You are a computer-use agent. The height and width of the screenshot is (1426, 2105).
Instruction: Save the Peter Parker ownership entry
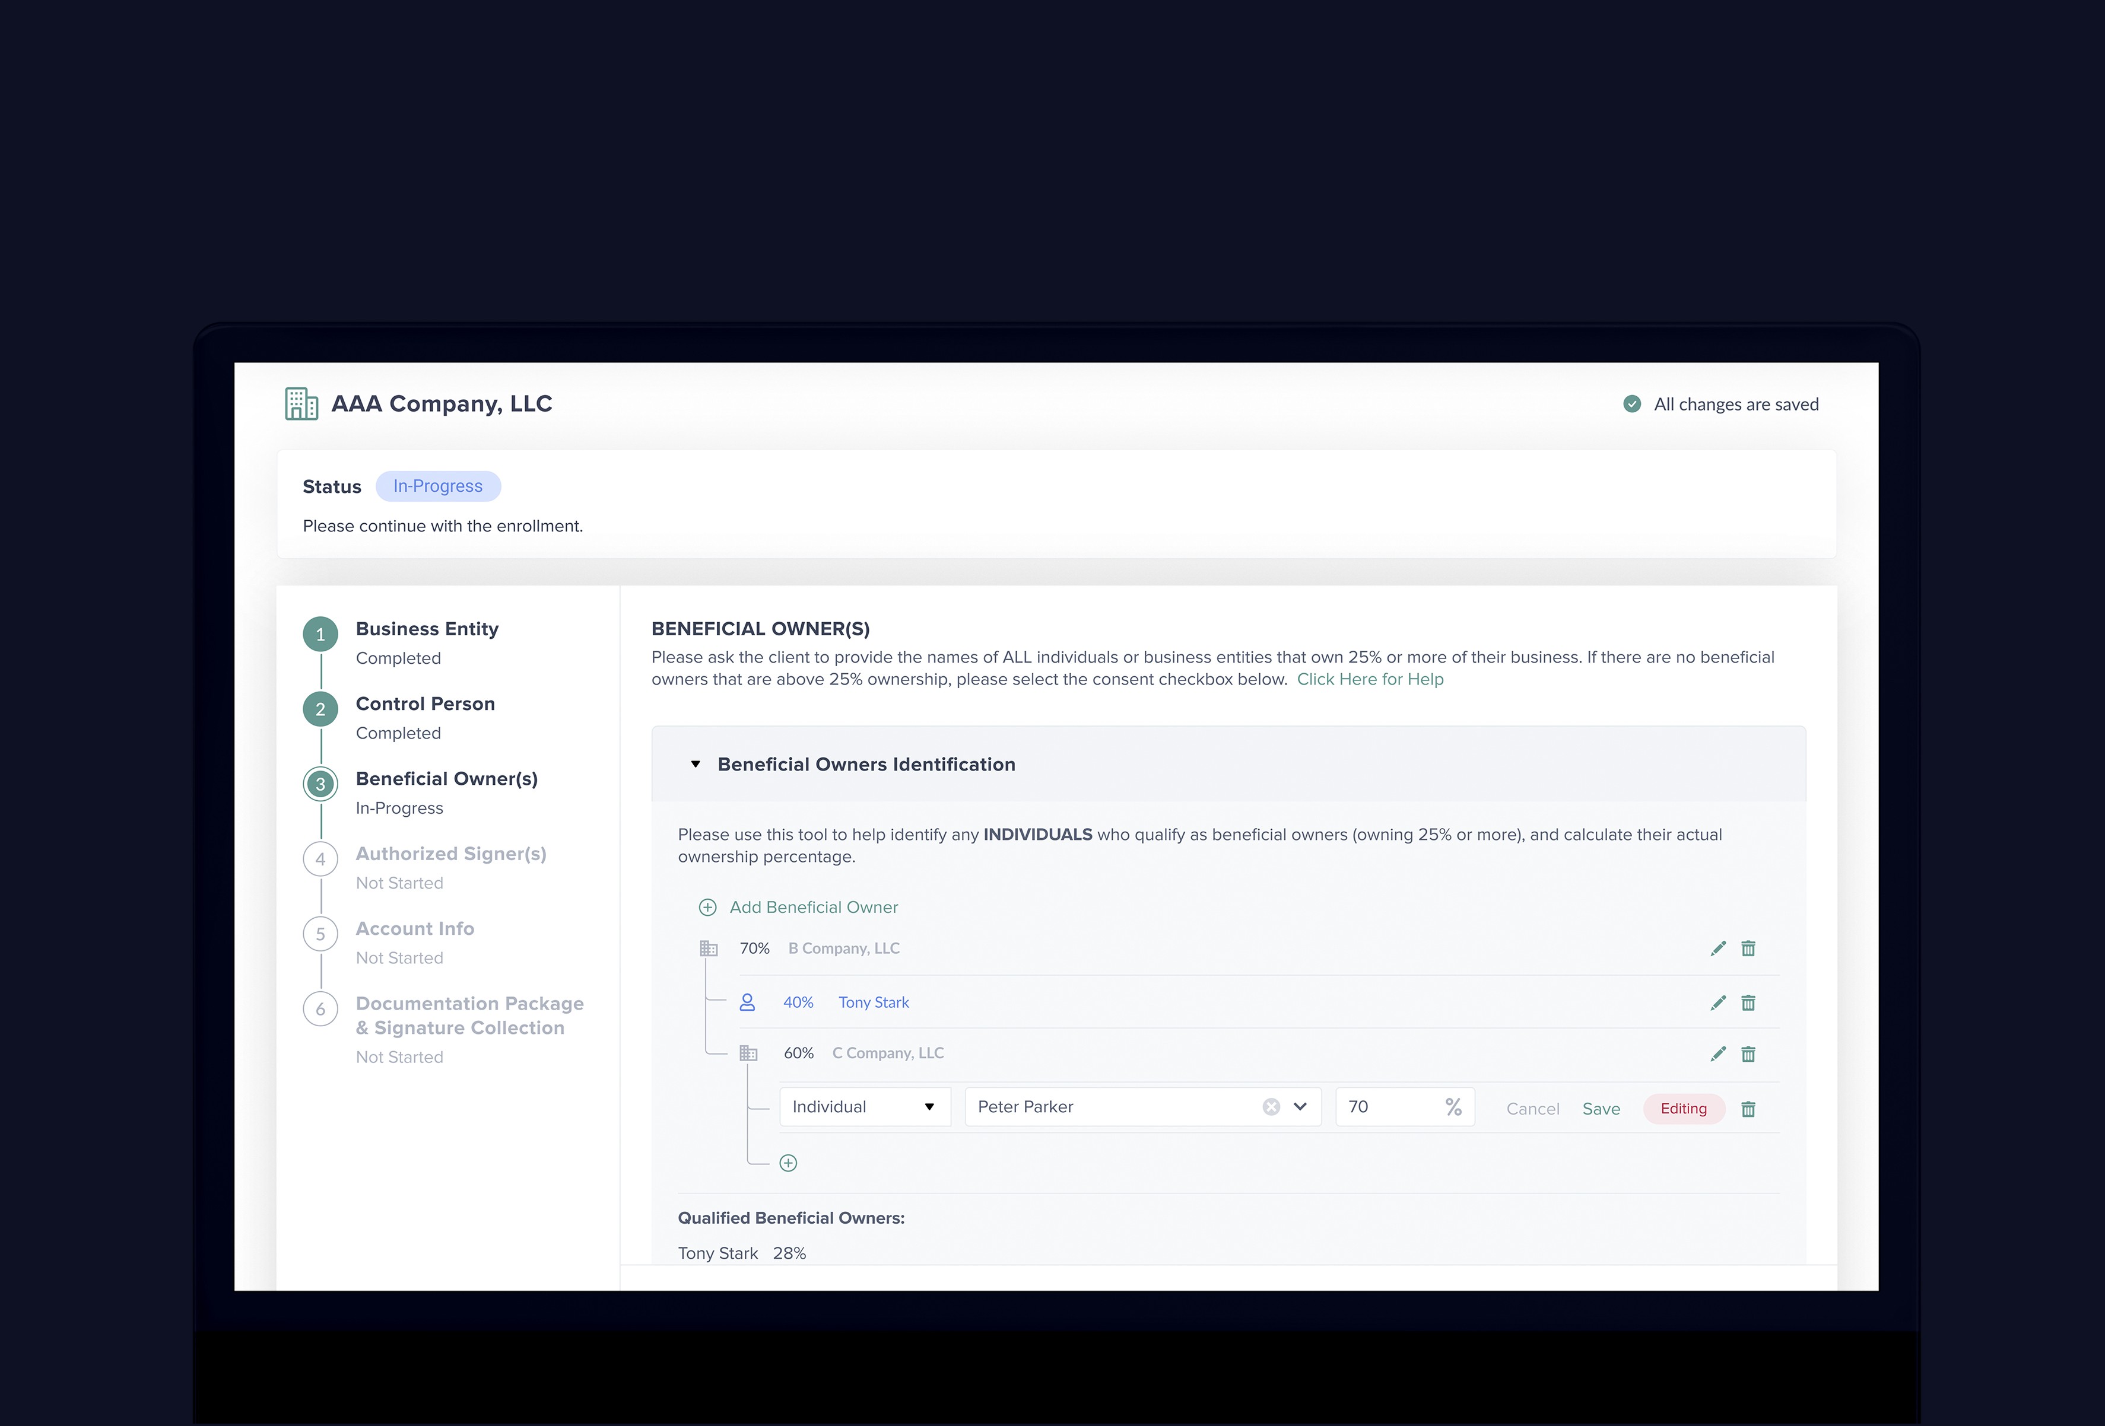(1601, 1108)
